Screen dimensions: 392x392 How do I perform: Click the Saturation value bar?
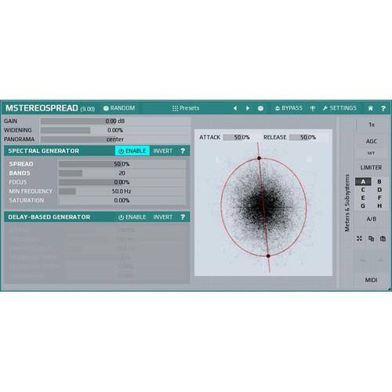coord(122,201)
